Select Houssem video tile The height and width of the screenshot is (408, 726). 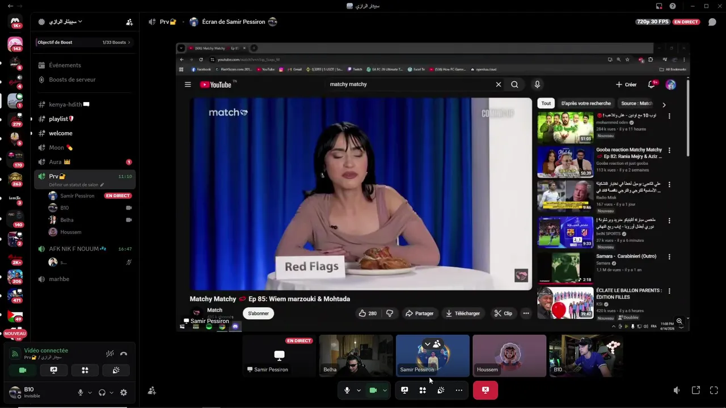(509, 355)
